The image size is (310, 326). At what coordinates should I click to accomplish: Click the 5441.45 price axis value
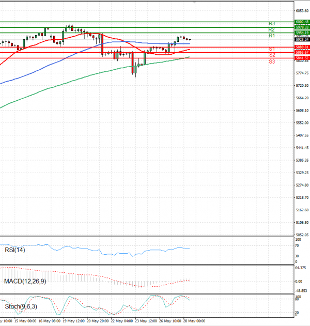coord(302,148)
